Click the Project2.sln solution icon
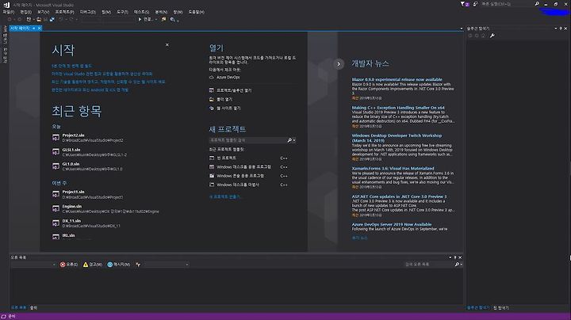571x320 pixels. pyautogui.click(x=56, y=138)
